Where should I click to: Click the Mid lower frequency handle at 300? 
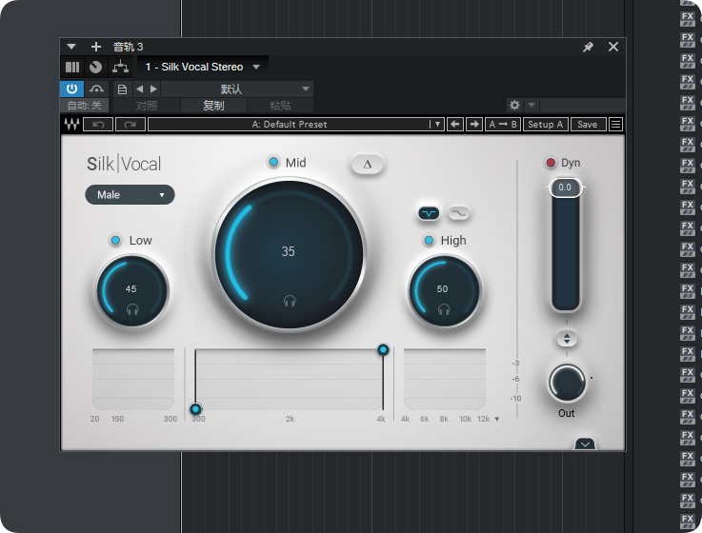coord(195,408)
